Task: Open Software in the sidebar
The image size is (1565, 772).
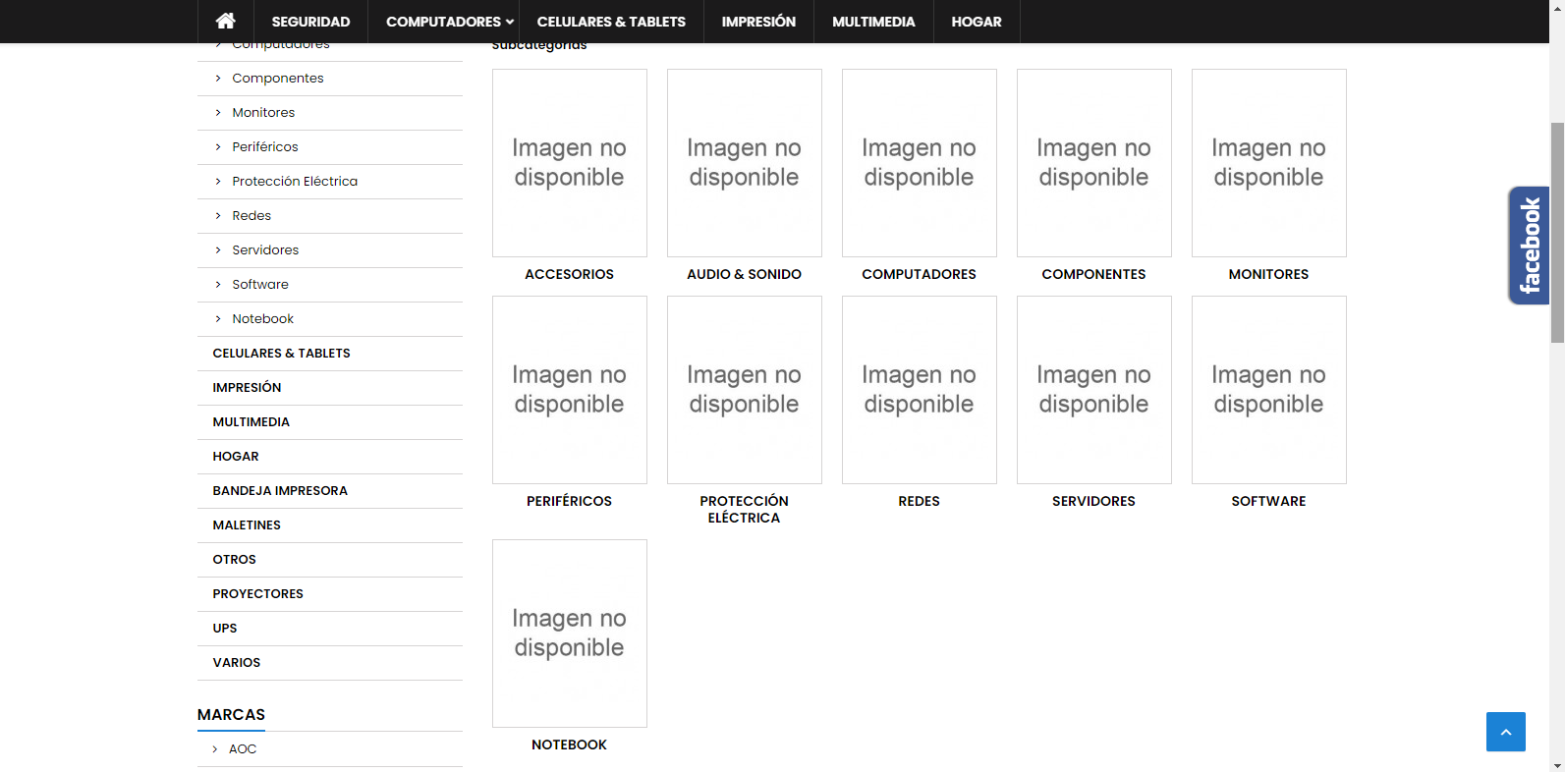Action: pos(260,285)
